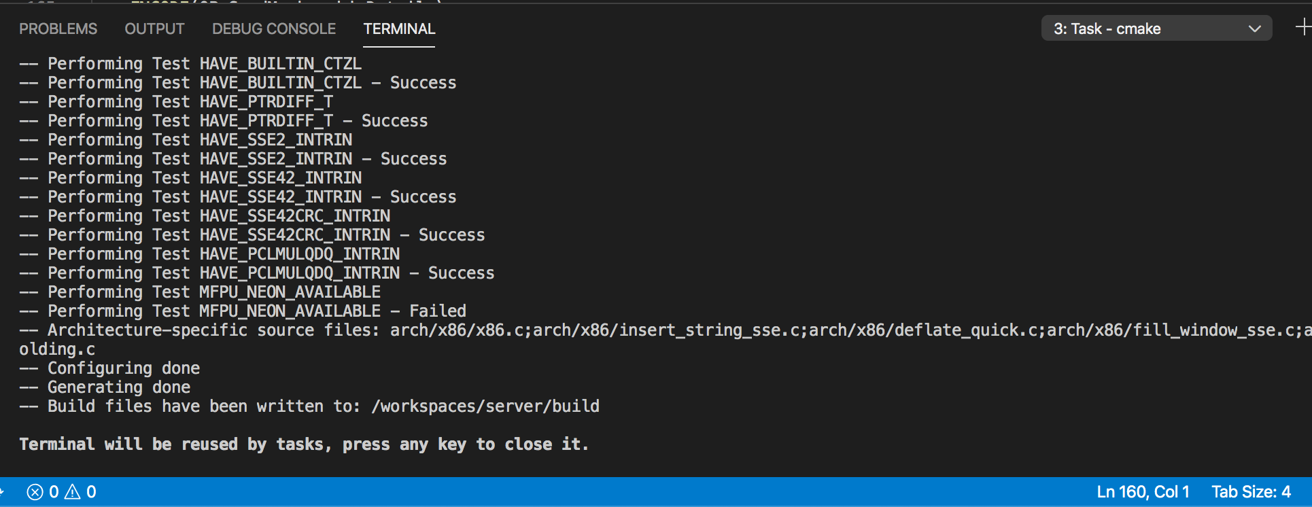Click the errors count circle-x icon

click(35, 492)
